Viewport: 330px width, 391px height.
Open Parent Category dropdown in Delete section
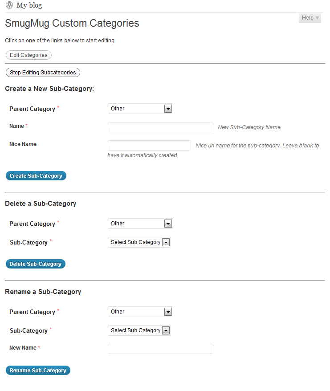click(x=140, y=224)
